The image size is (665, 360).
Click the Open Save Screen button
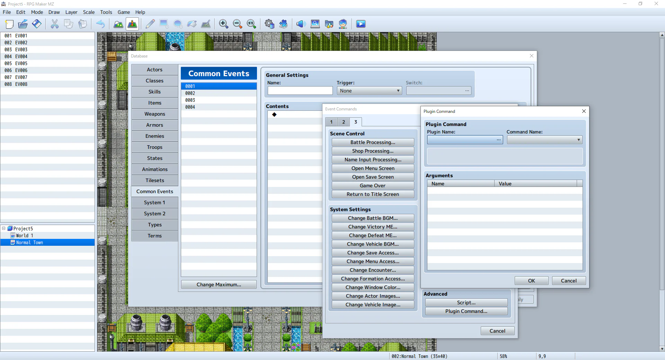[x=373, y=177]
